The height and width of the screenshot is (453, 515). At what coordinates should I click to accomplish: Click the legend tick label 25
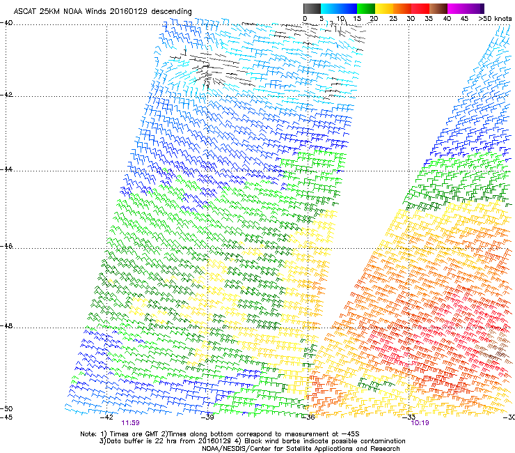click(393, 18)
